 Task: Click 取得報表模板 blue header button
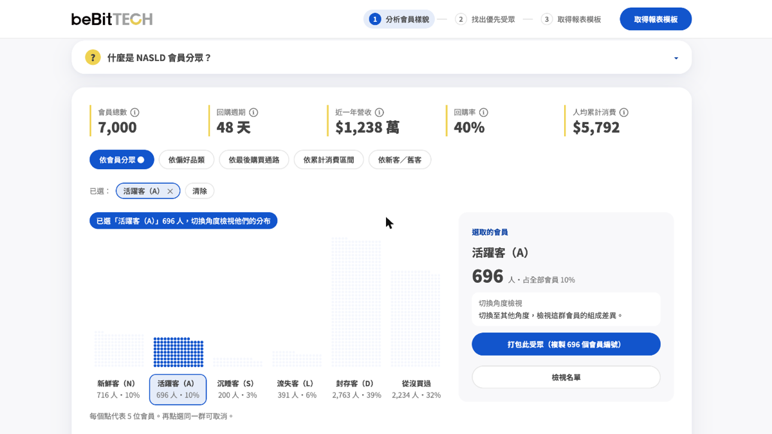pyautogui.click(x=656, y=19)
